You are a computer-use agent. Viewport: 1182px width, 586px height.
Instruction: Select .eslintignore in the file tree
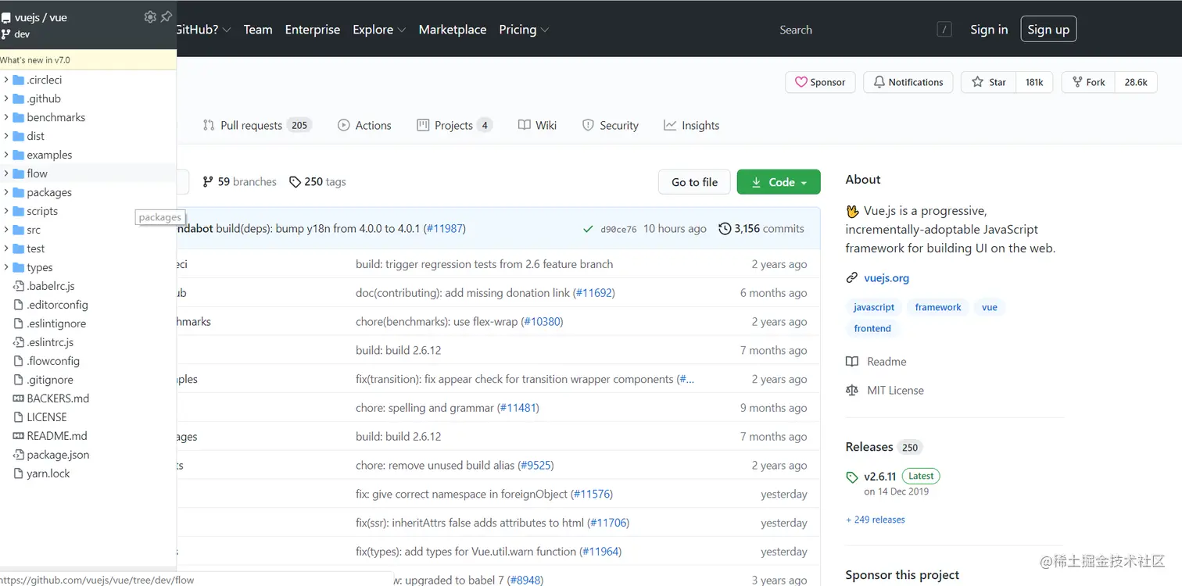pos(56,323)
